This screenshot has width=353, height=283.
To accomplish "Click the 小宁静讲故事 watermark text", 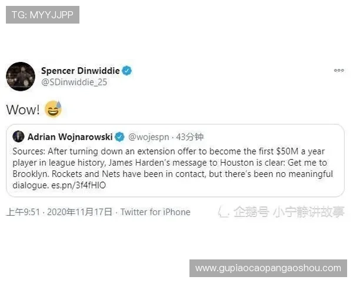I will [x=309, y=212].
